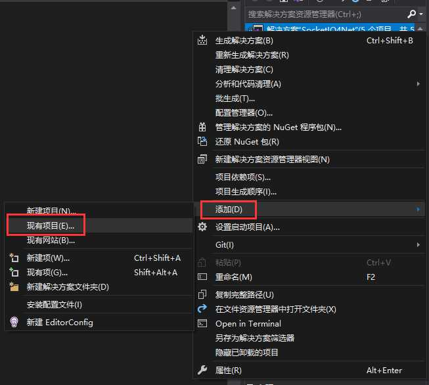Viewport: 429px width, 385px height.
Task: Choose 安装配置文件(I) in the submenu
Action: click(x=99, y=305)
